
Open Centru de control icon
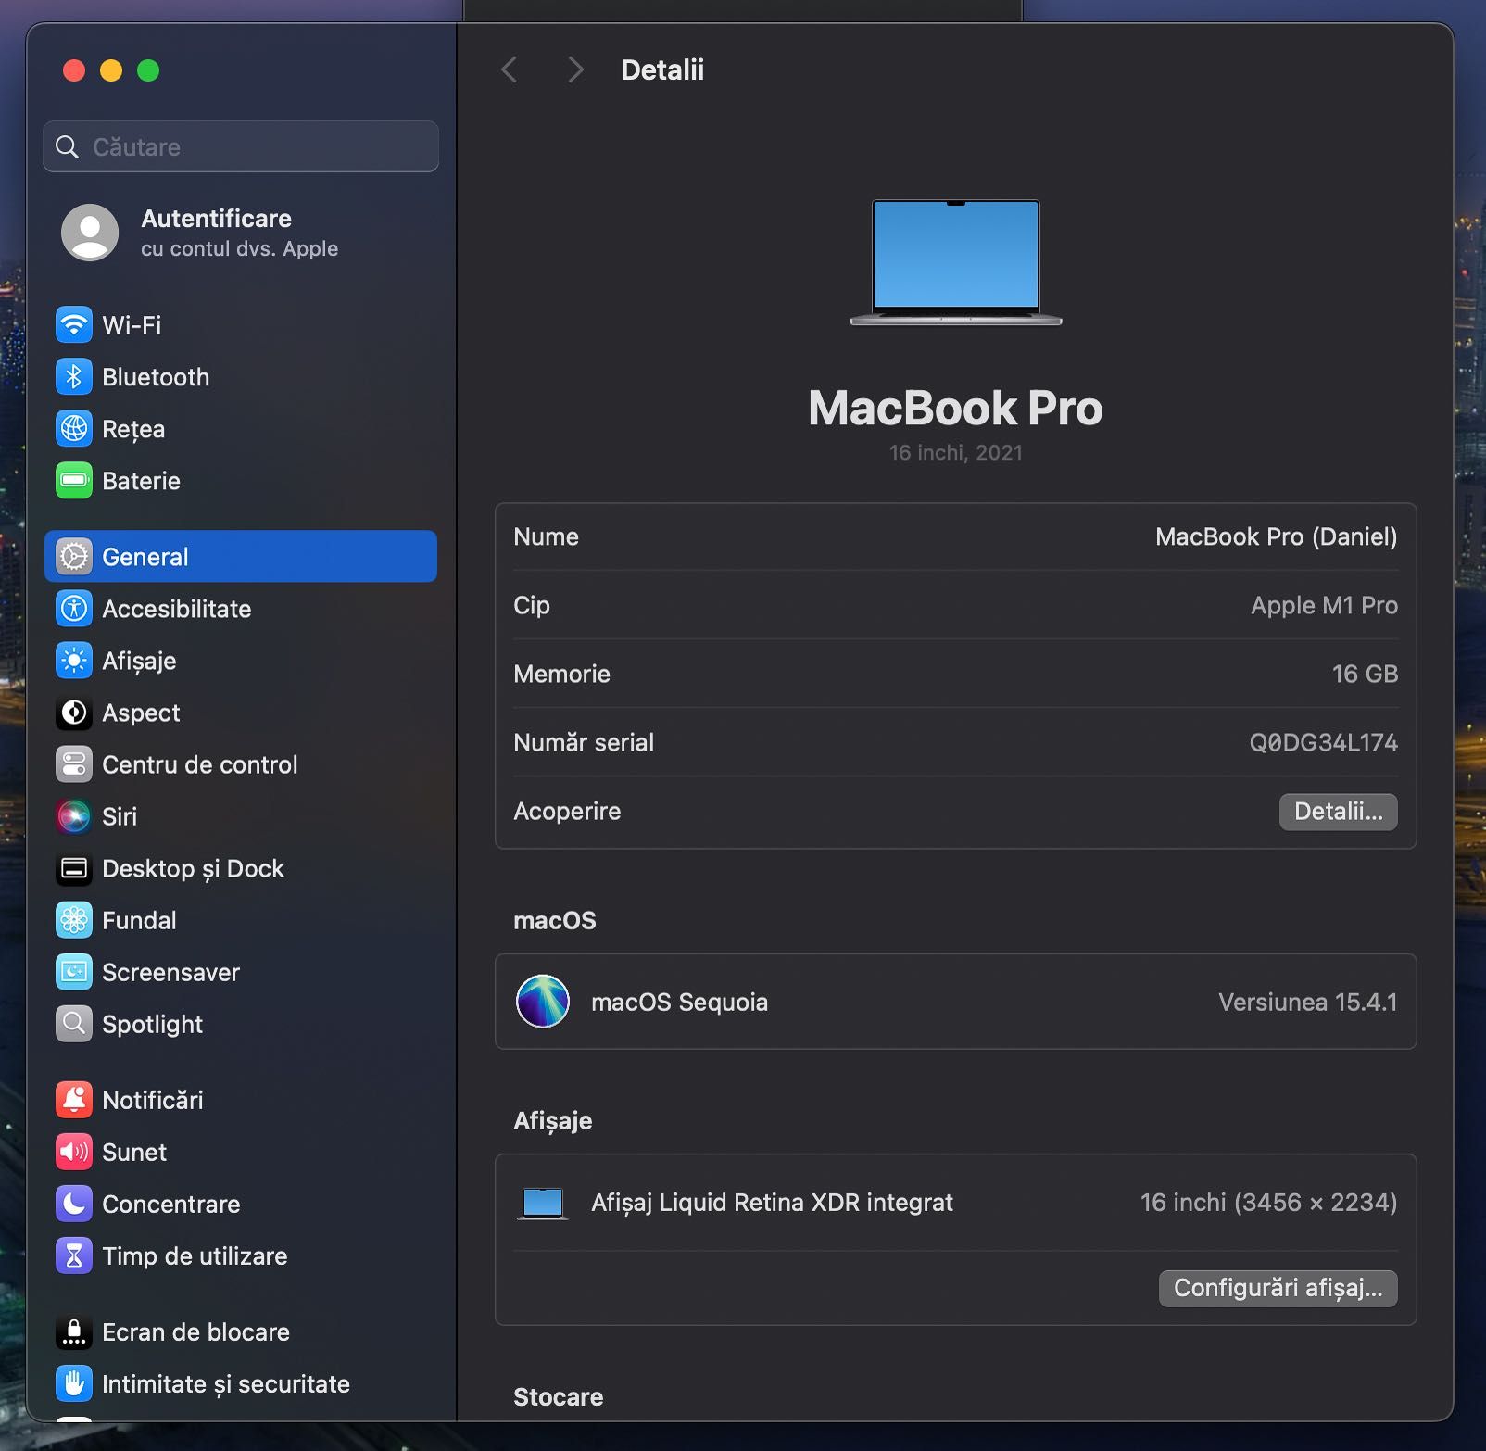74,764
